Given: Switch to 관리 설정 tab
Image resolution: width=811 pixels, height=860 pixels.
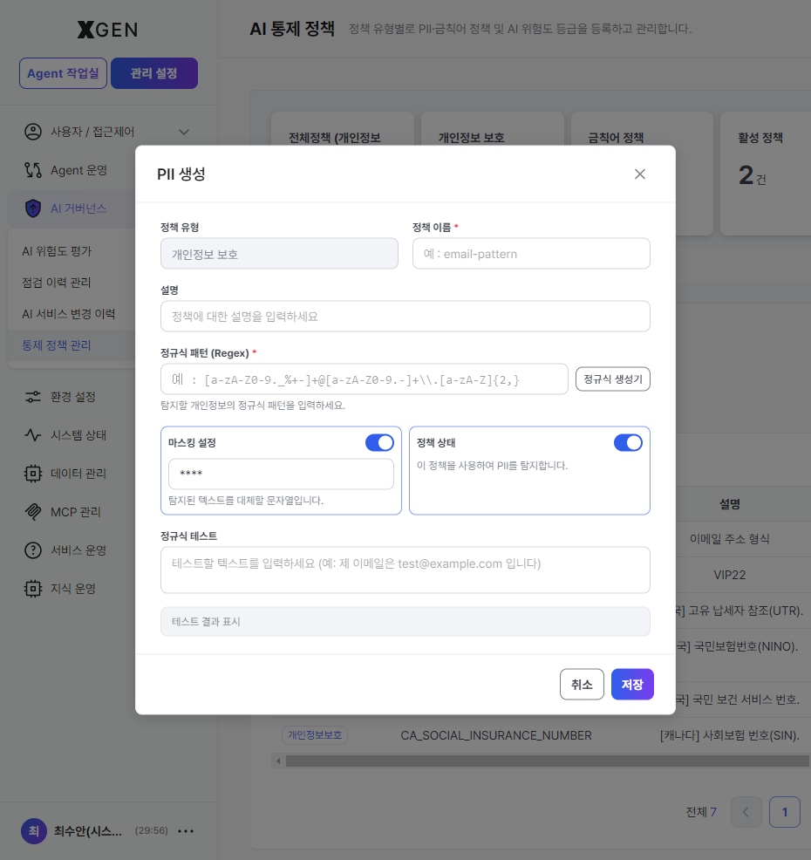Looking at the screenshot, I should point(154,73).
